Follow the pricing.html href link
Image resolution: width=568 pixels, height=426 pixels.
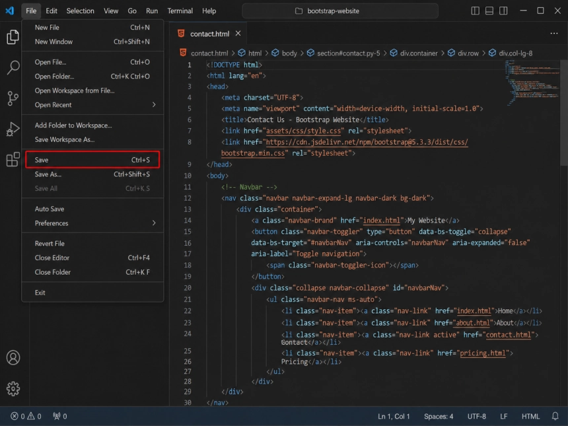[483, 353]
